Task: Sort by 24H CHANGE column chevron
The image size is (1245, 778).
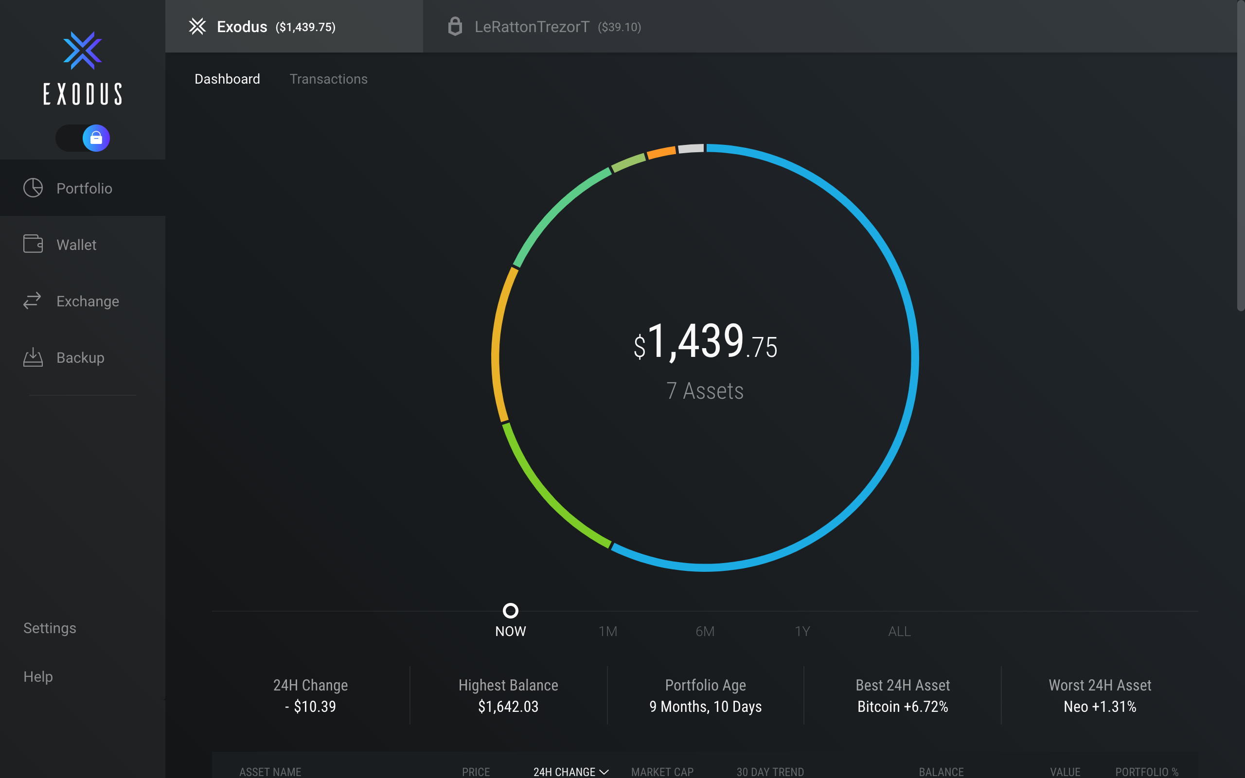Action: [x=605, y=771]
